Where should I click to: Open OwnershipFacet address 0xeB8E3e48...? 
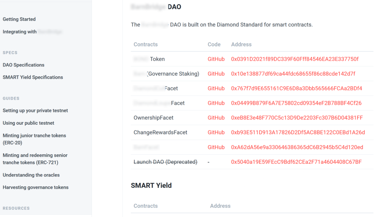pos(297,118)
